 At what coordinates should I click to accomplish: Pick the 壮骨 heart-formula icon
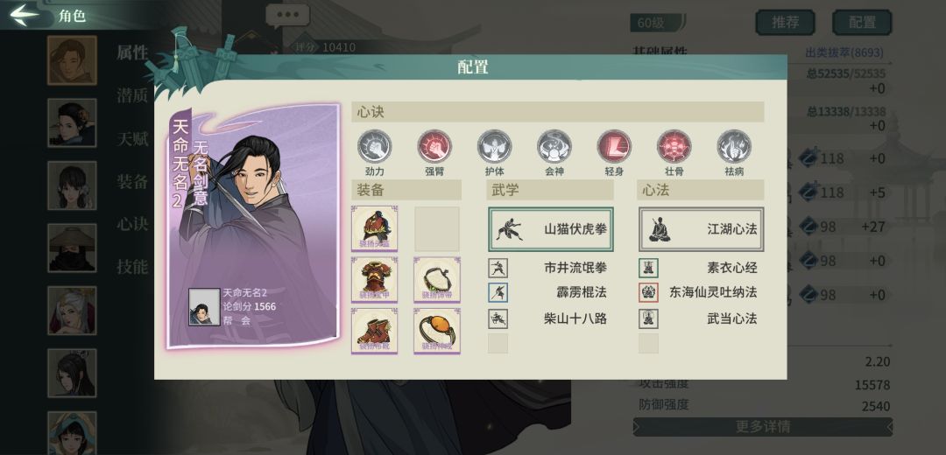point(674,146)
